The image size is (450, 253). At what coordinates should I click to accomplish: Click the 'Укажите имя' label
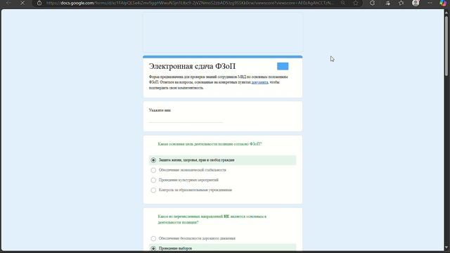[160, 110]
